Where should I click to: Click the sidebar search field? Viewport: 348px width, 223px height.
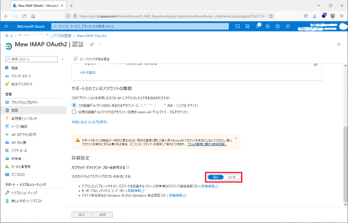[x=31, y=59]
